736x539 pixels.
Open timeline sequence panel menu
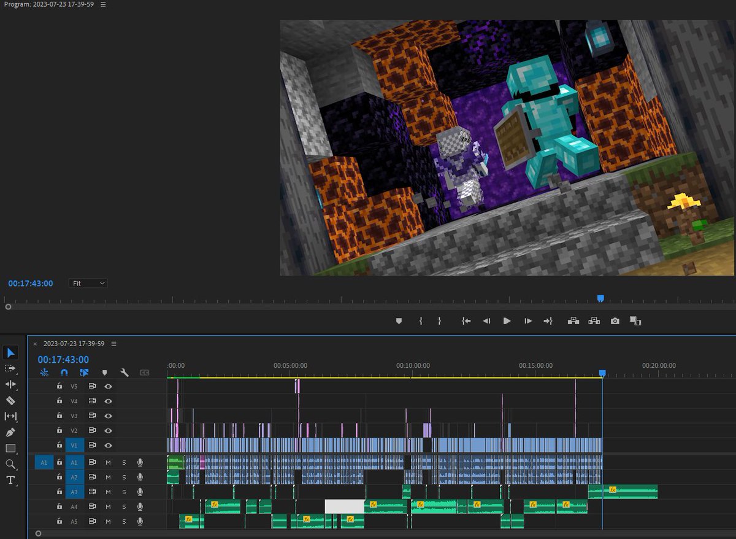click(113, 344)
